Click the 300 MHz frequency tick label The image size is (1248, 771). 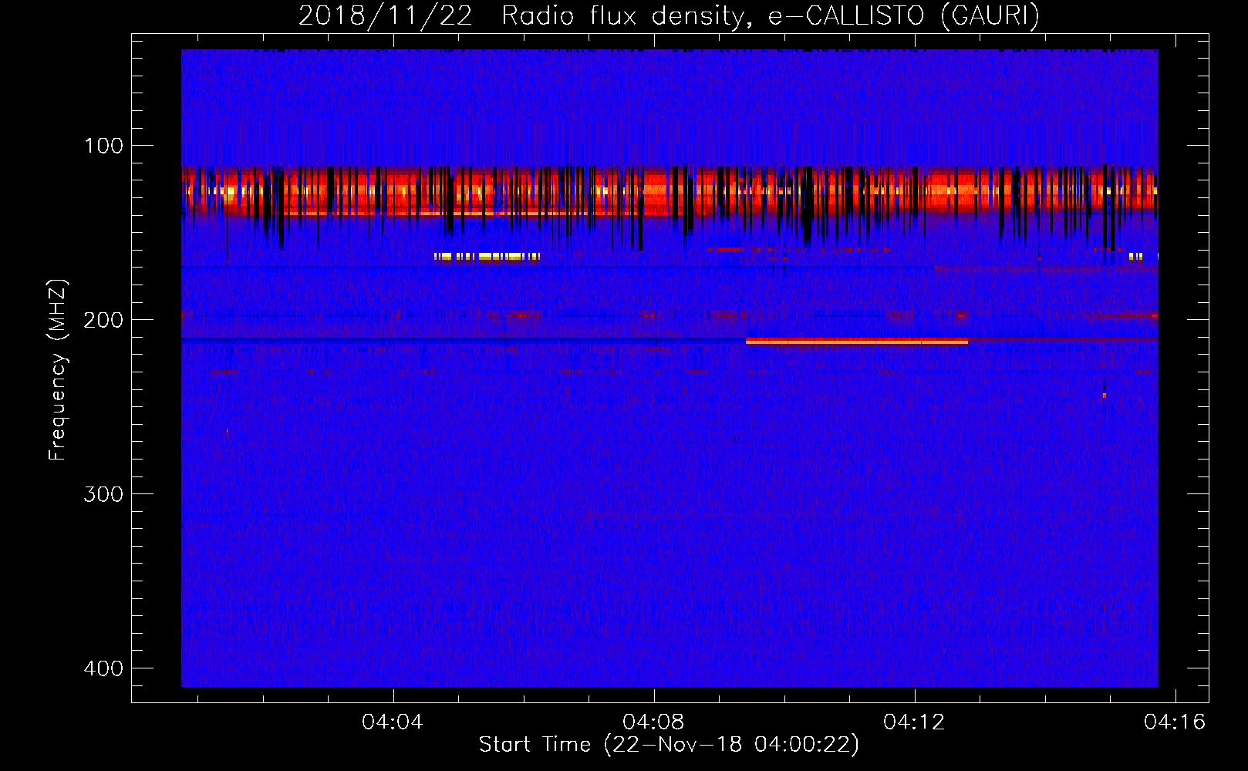click(x=103, y=494)
